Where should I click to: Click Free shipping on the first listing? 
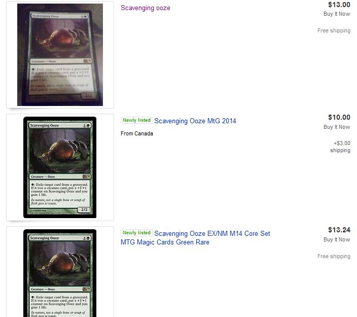coord(334,30)
